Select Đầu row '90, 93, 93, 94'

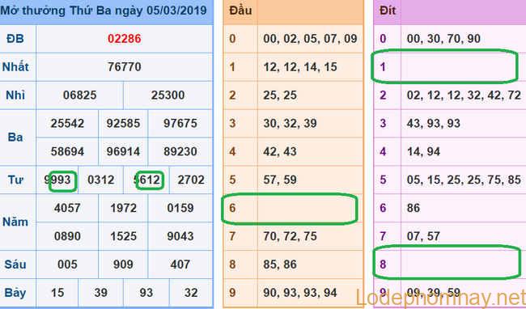pyautogui.click(x=300, y=293)
